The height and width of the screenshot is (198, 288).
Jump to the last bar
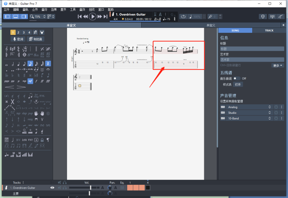[x=106, y=16]
